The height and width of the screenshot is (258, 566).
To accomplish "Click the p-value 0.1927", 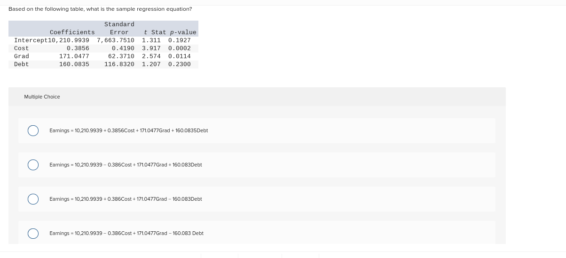I will pos(180,40).
